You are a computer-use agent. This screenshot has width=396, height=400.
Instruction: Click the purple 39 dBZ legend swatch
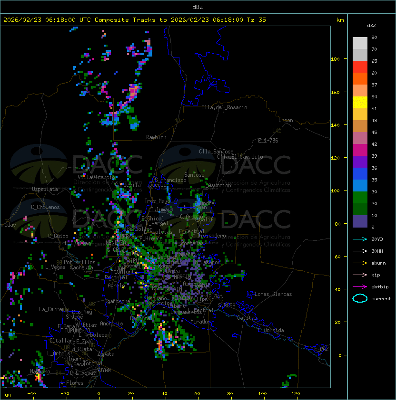tap(360, 162)
